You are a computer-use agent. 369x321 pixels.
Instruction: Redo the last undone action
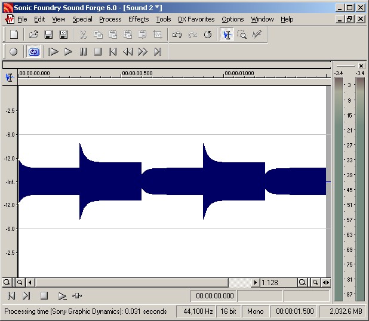192,35
